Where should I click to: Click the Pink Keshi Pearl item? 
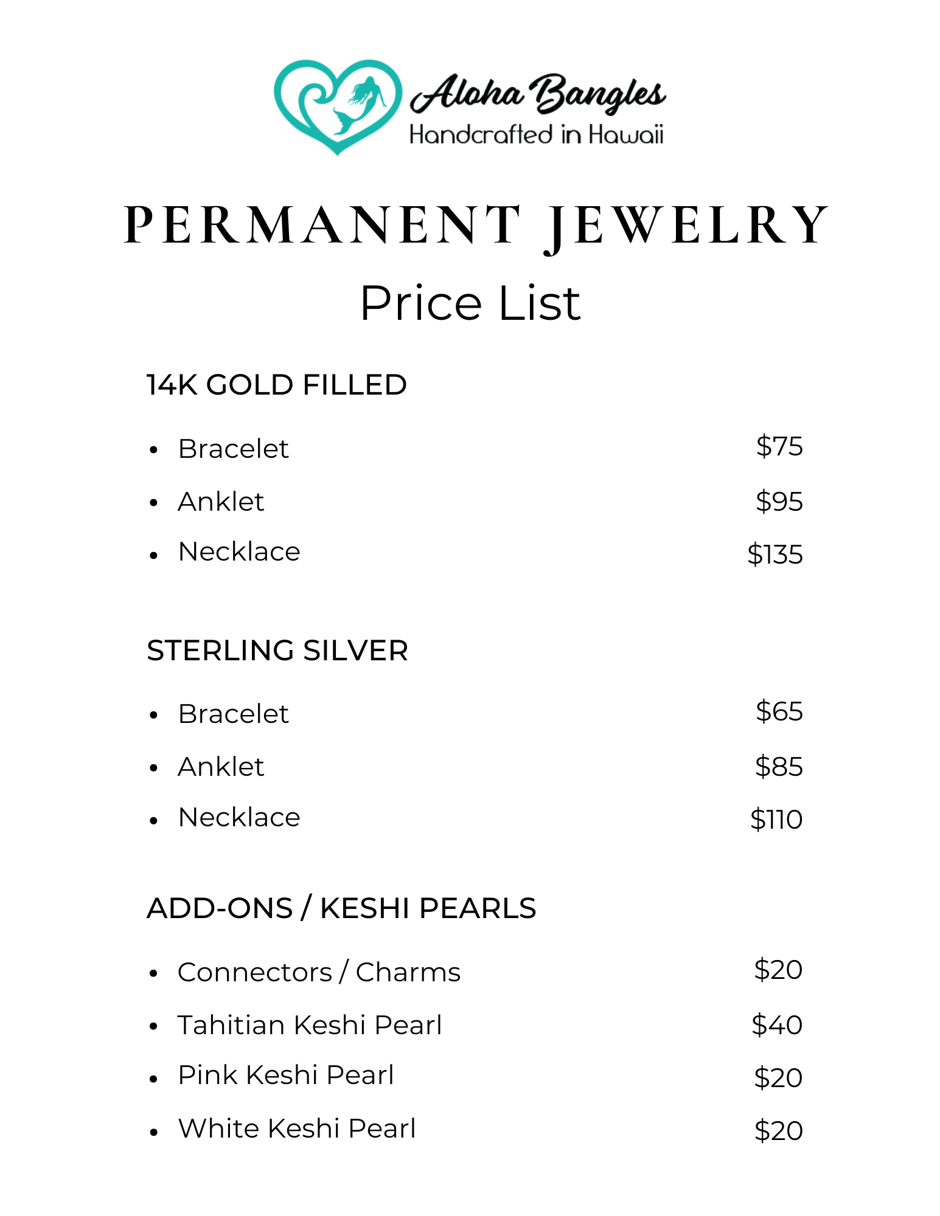286,1076
